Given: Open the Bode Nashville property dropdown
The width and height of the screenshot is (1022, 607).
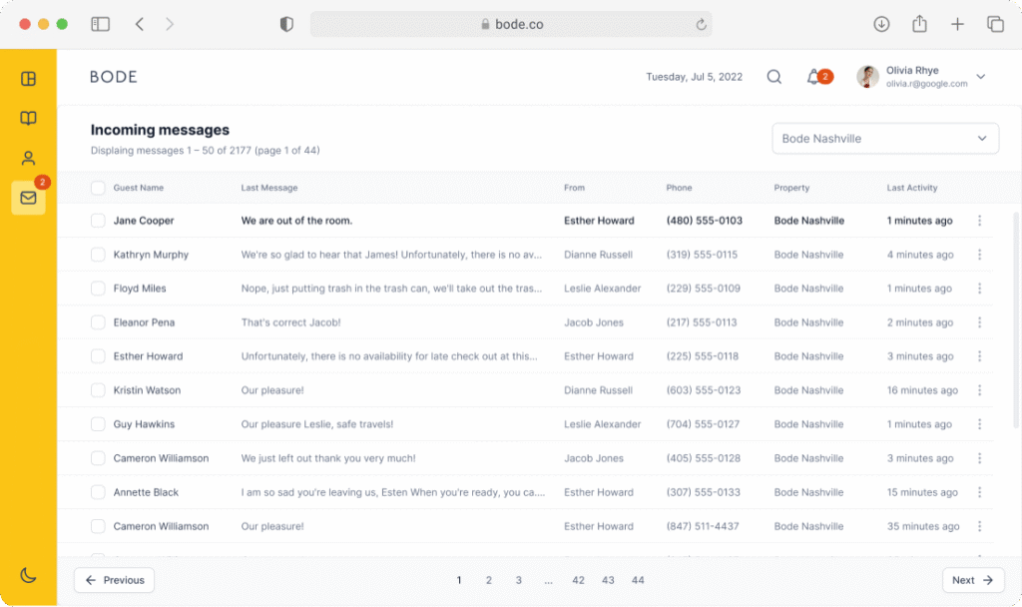Looking at the screenshot, I should coord(885,138).
